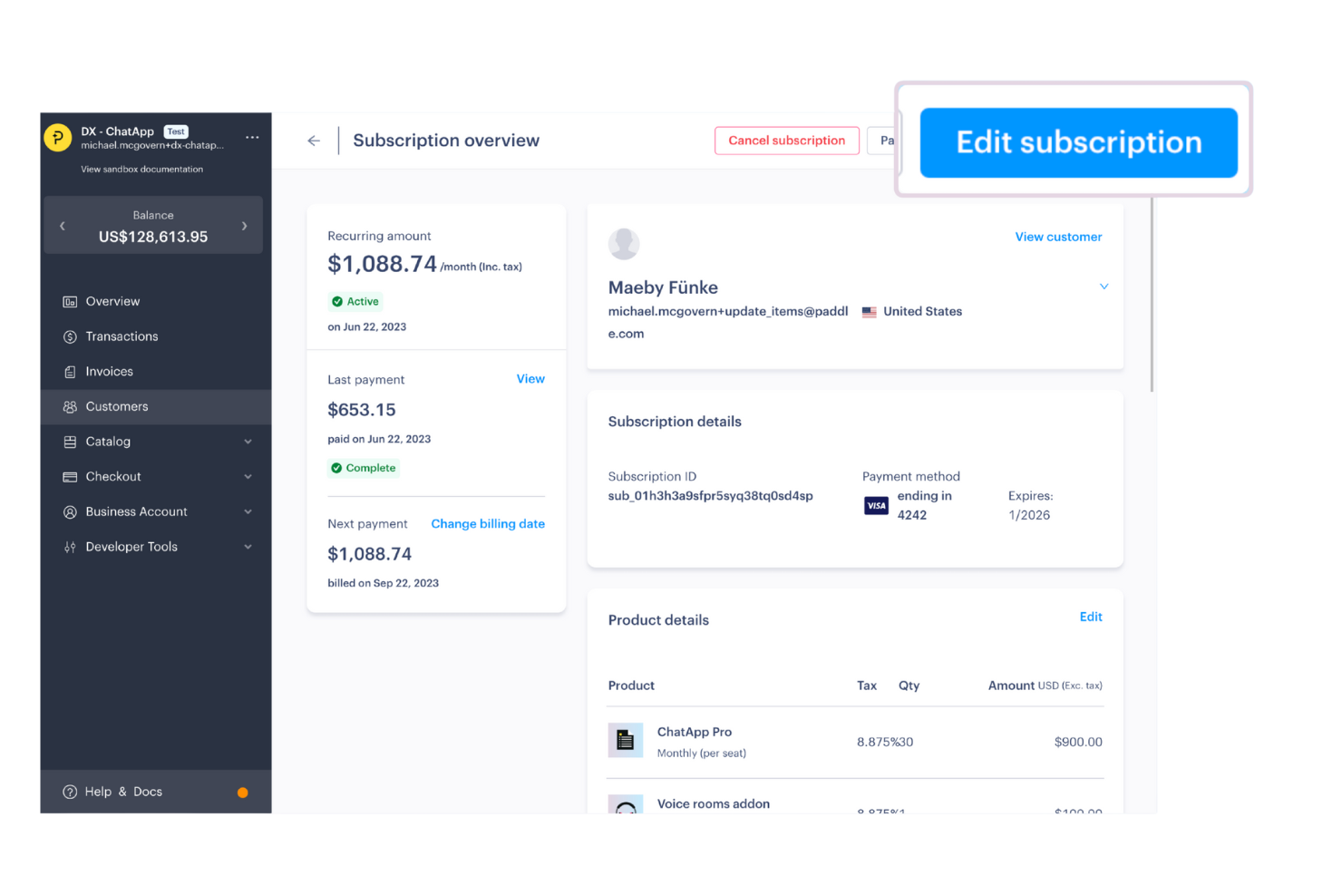Click the recurring amount $1,088.74 /month
The image size is (1342, 895).
pyautogui.click(x=424, y=264)
